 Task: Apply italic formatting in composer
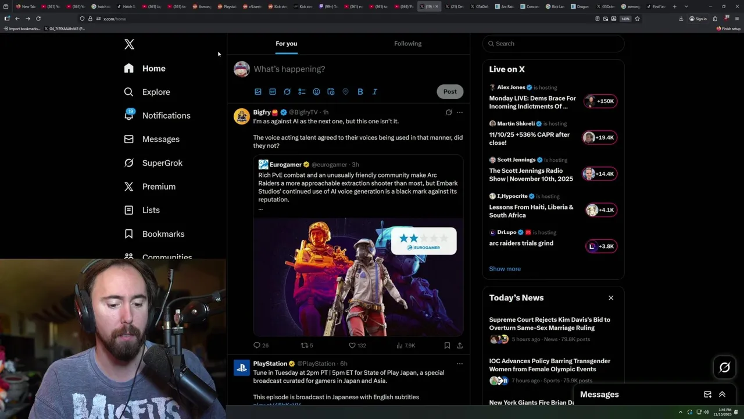click(x=375, y=91)
